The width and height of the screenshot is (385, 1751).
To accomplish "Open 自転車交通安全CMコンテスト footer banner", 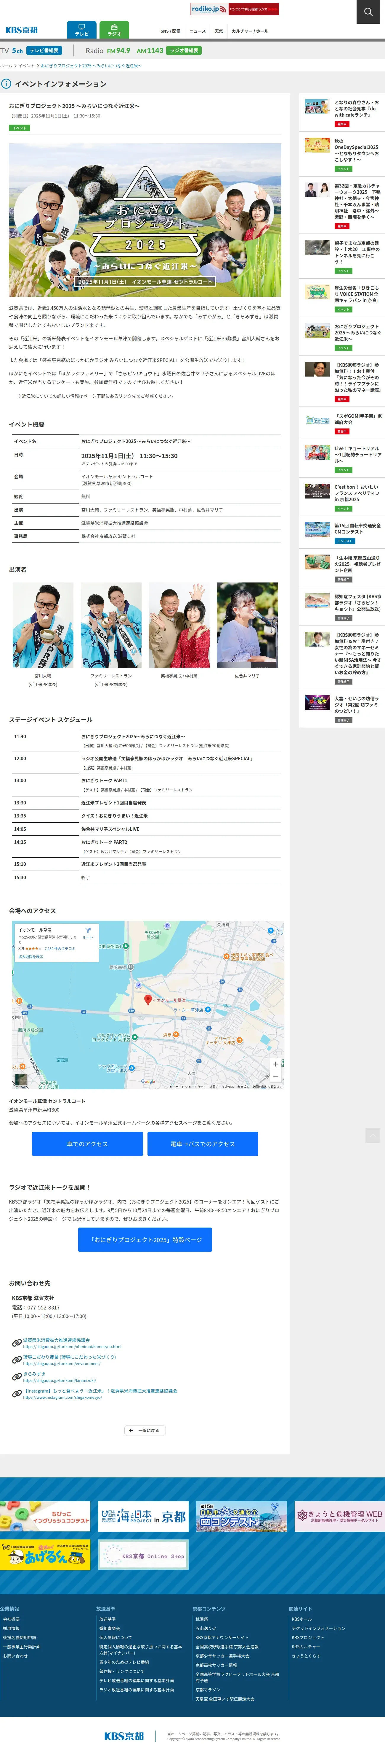I will point(241,1517).
